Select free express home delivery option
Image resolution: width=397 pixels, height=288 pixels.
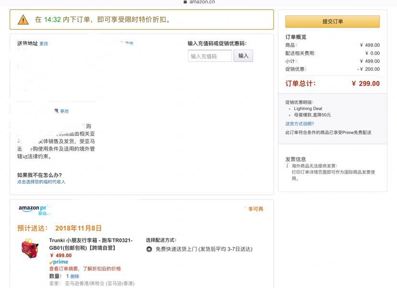pyautogui.click(x=149, y=249)
